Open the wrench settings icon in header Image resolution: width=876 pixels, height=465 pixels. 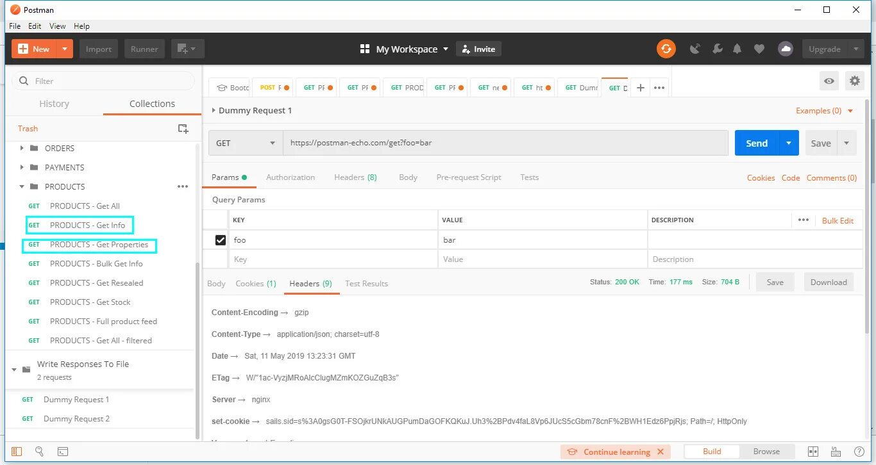(718, 49)
